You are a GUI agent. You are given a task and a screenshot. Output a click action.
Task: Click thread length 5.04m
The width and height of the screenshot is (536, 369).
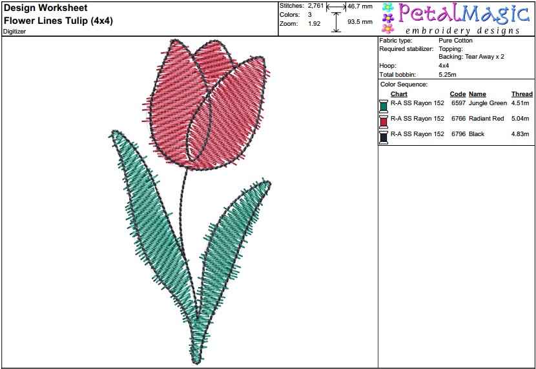click(x=521, y=119)
